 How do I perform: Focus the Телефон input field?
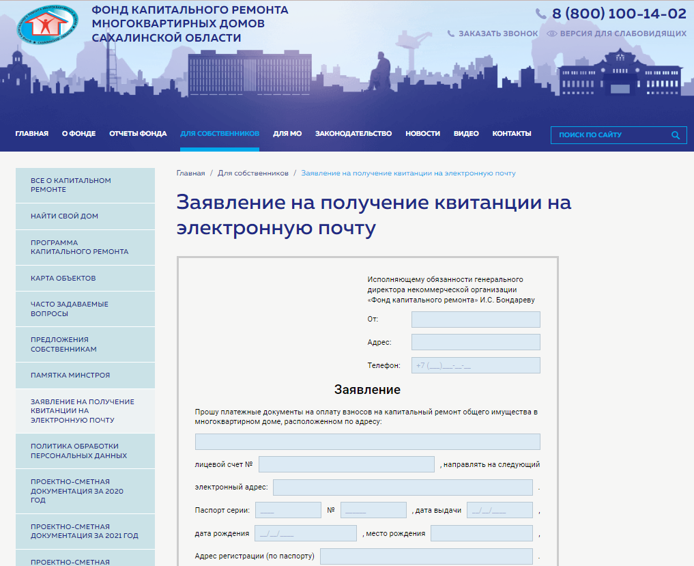point(475,365)
